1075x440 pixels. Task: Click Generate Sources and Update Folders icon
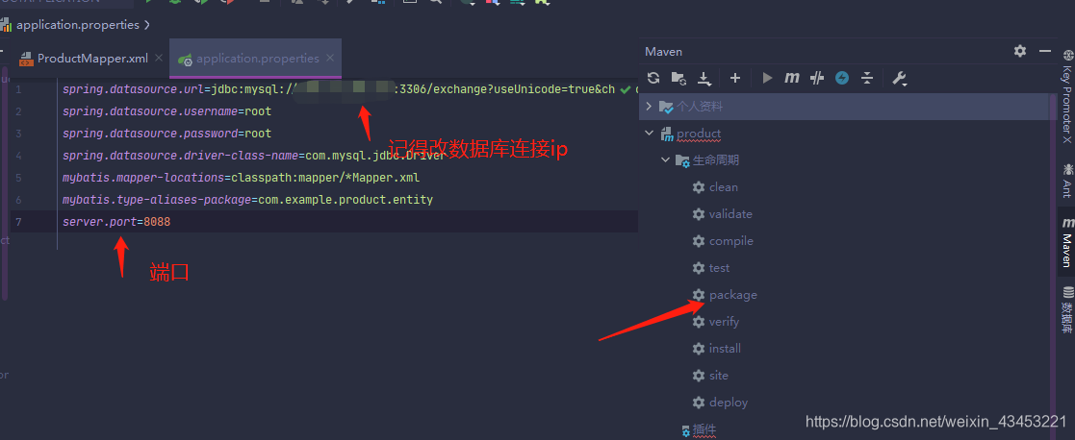tap(678, 78)
